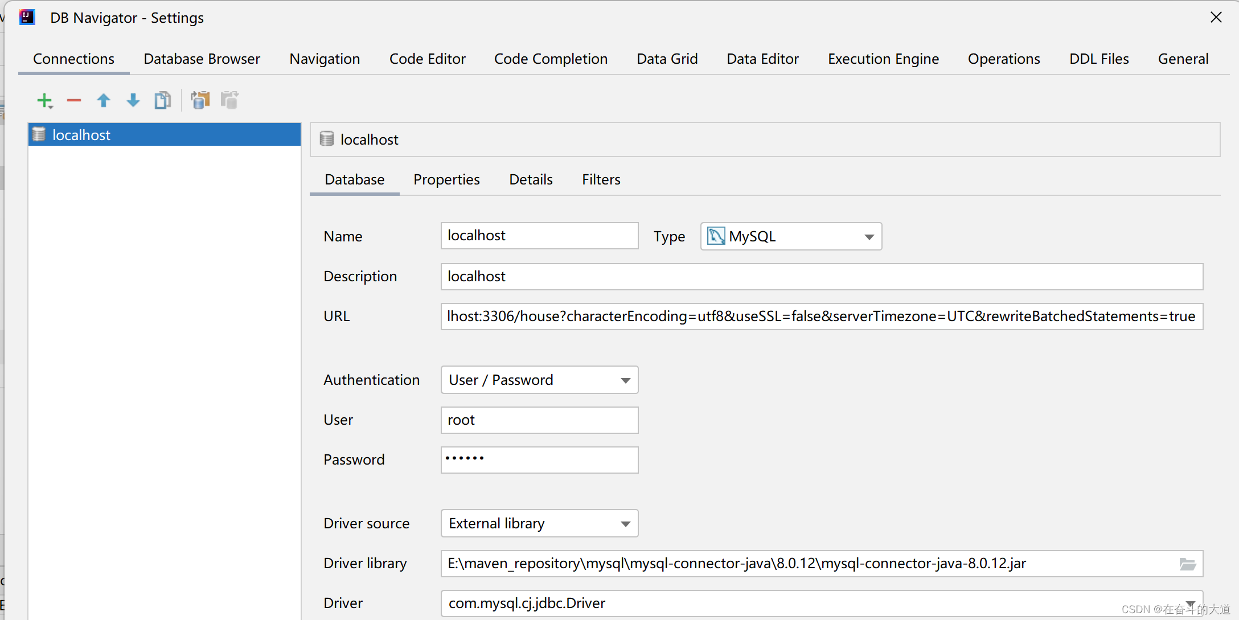Open file browser for Driver library path
Screen dimensions: 1239x620
(1188, 564)
